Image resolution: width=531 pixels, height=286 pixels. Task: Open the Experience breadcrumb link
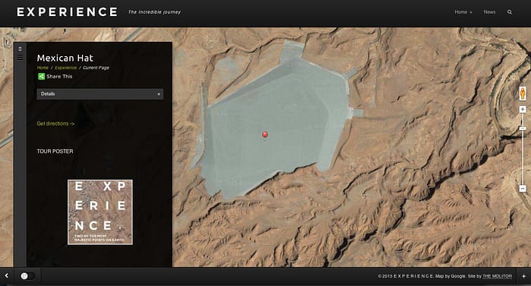click(65, 68)
